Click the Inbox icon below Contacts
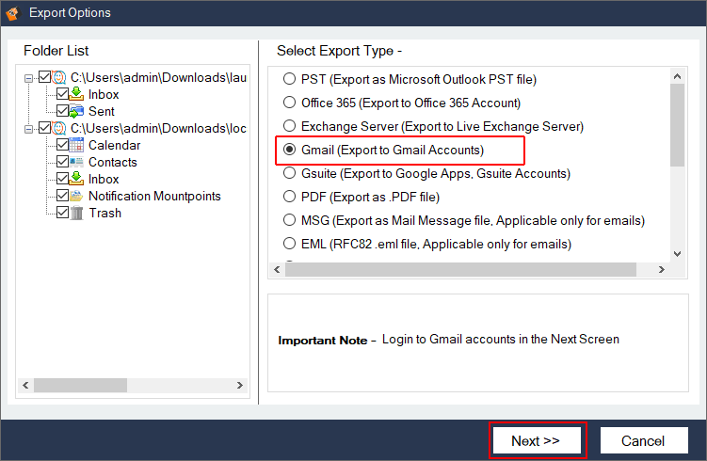Viewport: 707px width, 461px height. pos(77,180)
